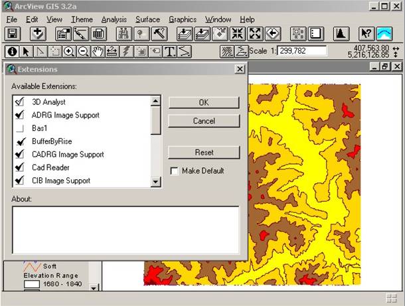Viewport: 405px width, 306px height.
Task: Select the Text tool
Action: pos(170,51)
